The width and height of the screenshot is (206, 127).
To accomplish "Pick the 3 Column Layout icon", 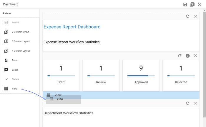I will tap(6, 41).
